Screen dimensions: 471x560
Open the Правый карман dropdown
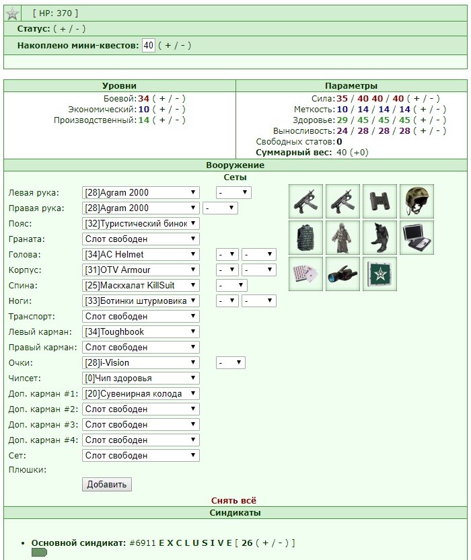[141, 347]
